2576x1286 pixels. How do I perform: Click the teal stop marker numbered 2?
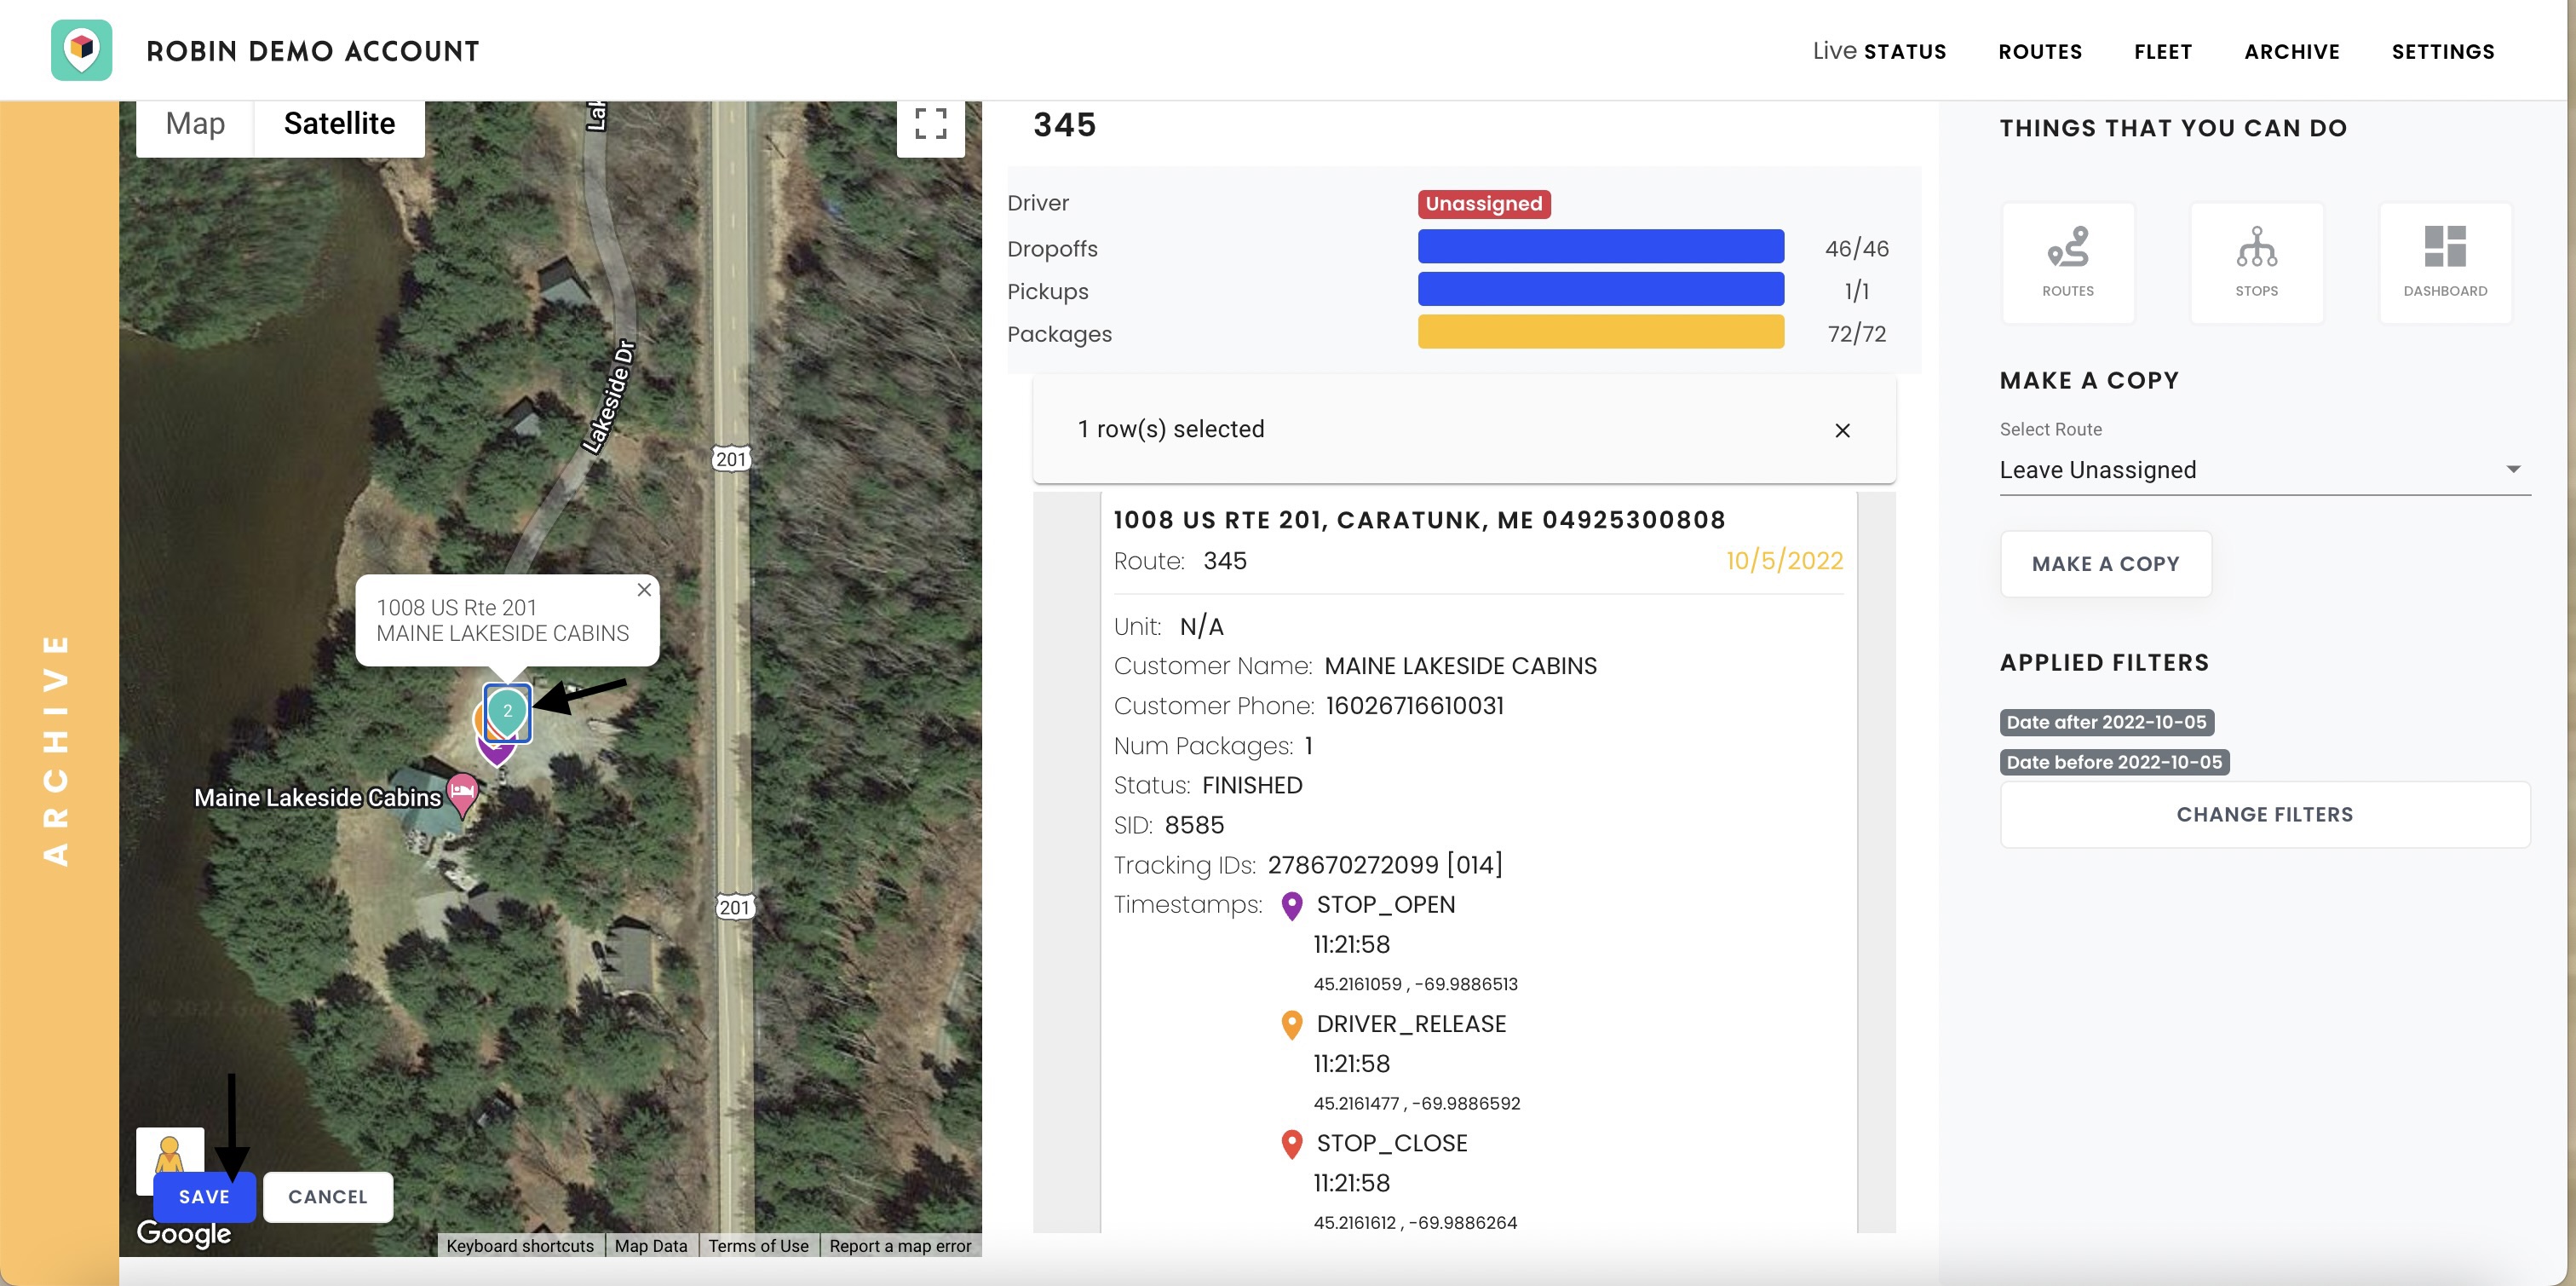pos(507,711)
